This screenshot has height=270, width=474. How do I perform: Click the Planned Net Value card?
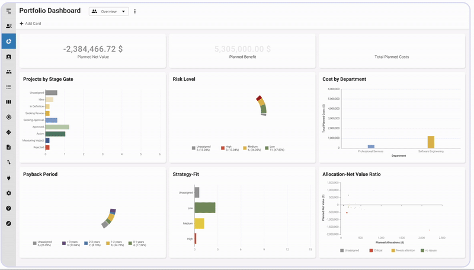(x=92, y=51)
